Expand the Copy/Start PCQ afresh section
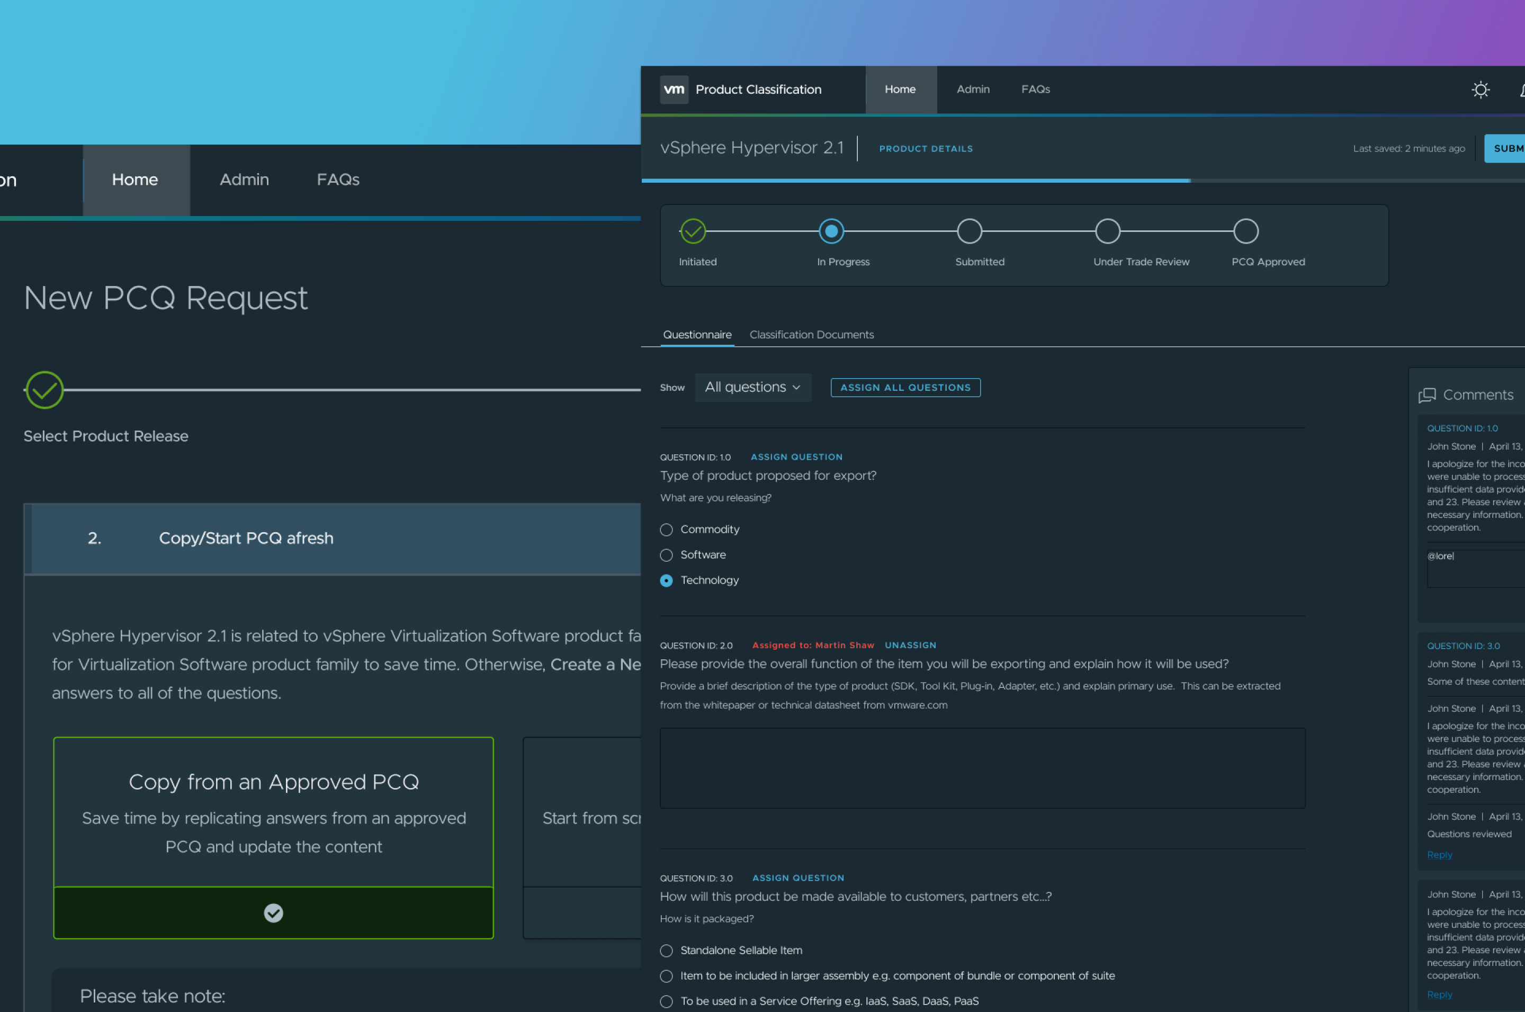The width and height of the screenshot is (1525, 1012). pyautogui.click(x=246, y=538)
